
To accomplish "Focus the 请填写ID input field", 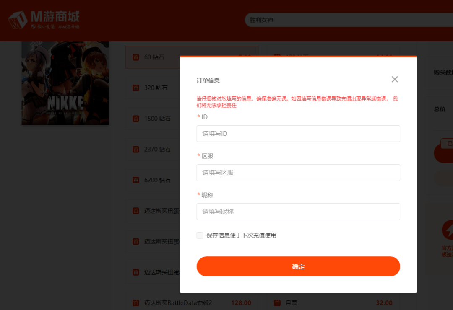I will pyautogui.click(x=298, y=134).
